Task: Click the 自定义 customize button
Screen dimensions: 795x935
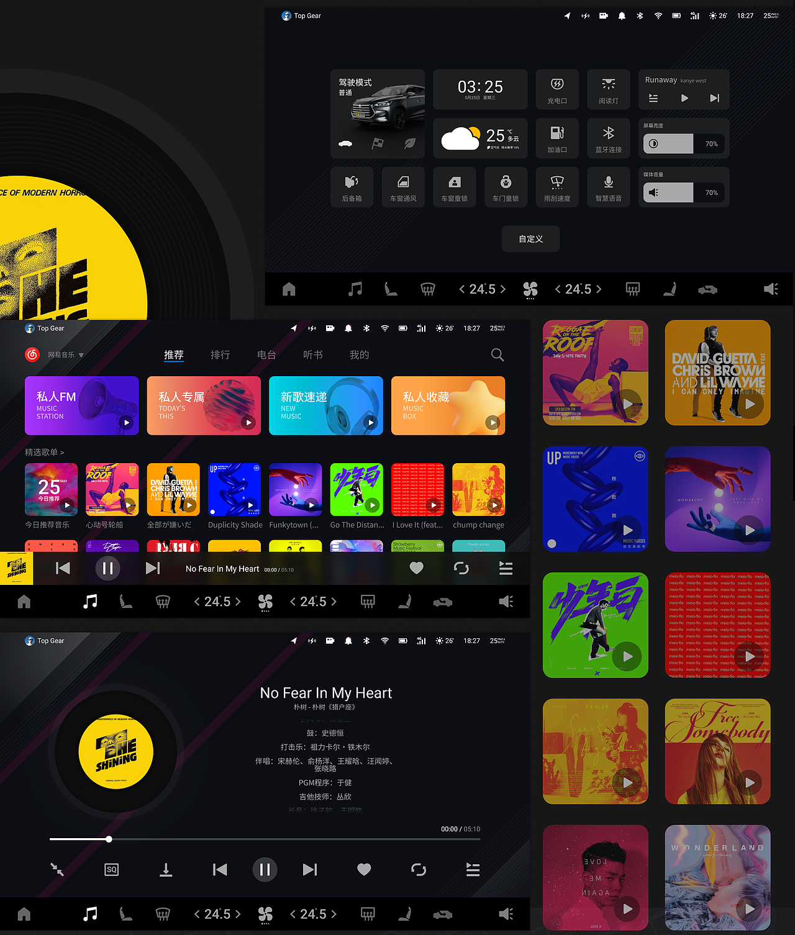Action: [531, 239]
